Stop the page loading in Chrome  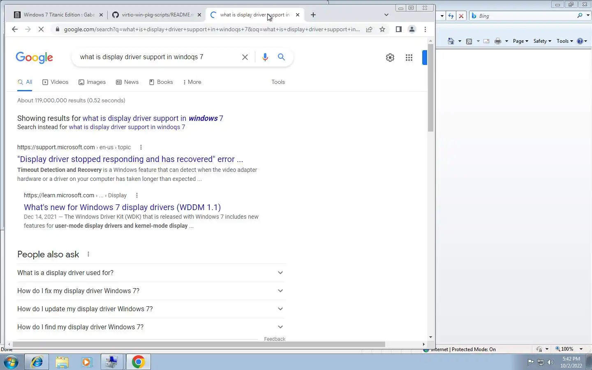coord(41,29)
